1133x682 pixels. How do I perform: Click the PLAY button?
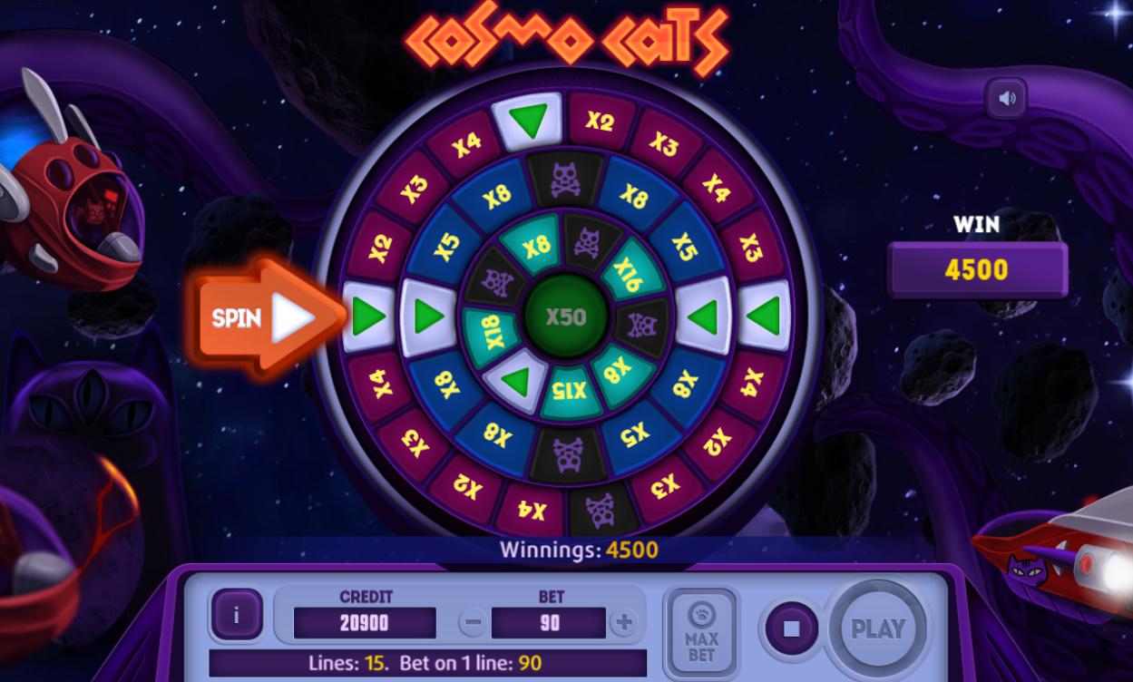tap(878, 628)
